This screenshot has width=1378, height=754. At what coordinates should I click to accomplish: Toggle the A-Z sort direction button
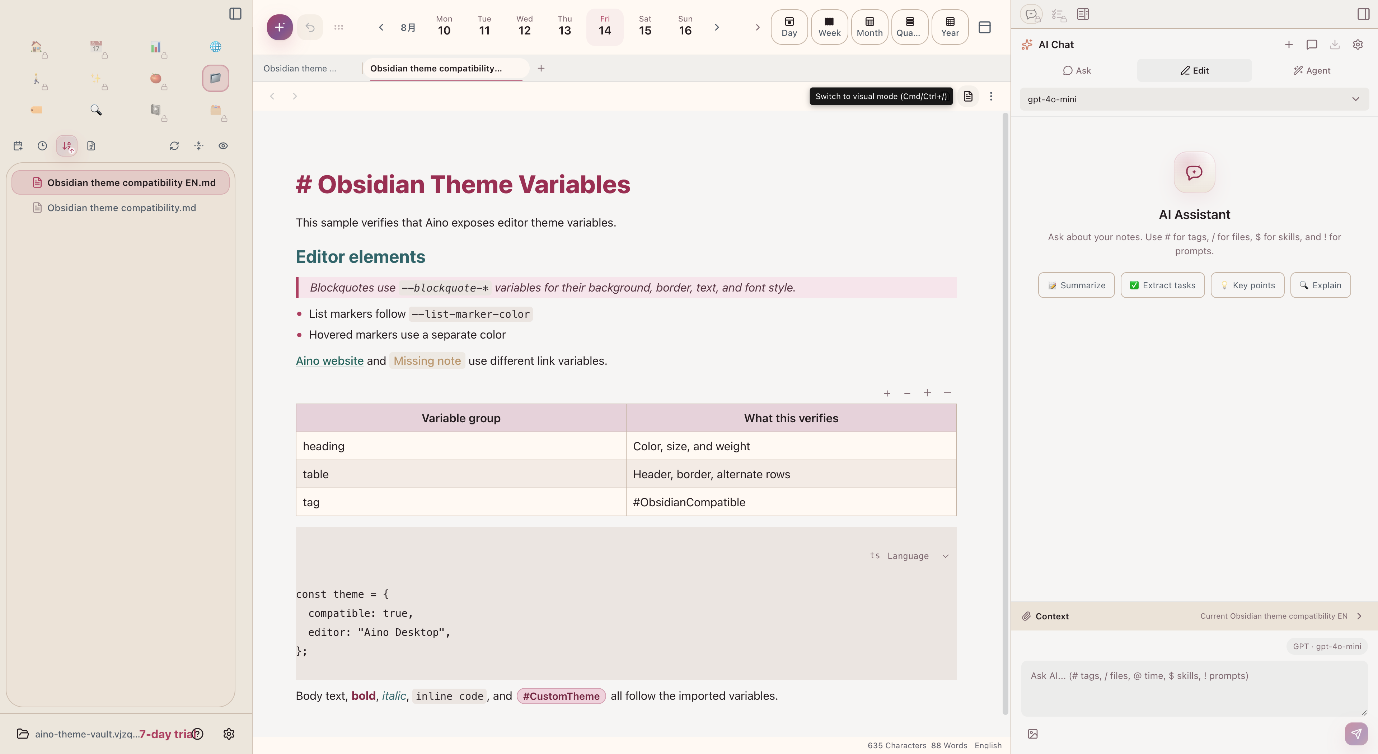[x=67, y=145]
